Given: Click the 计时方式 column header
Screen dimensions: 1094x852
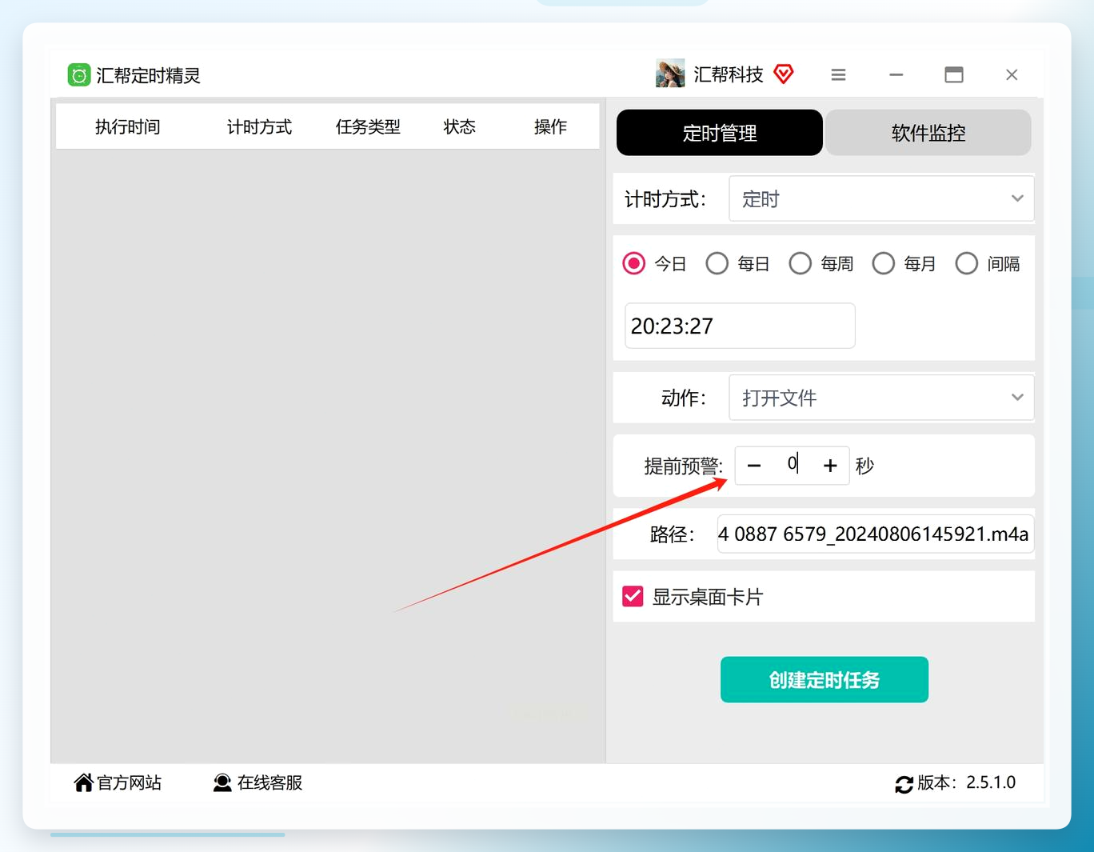Looking at the screenshot, I should (x=259, y=126).
